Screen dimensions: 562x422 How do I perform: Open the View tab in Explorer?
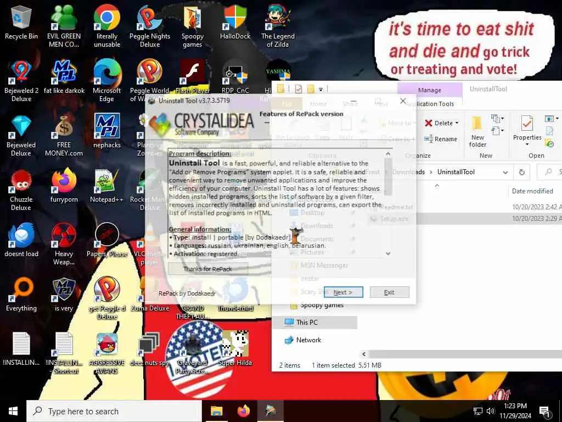pyautogui.click(x=381, y=104)
